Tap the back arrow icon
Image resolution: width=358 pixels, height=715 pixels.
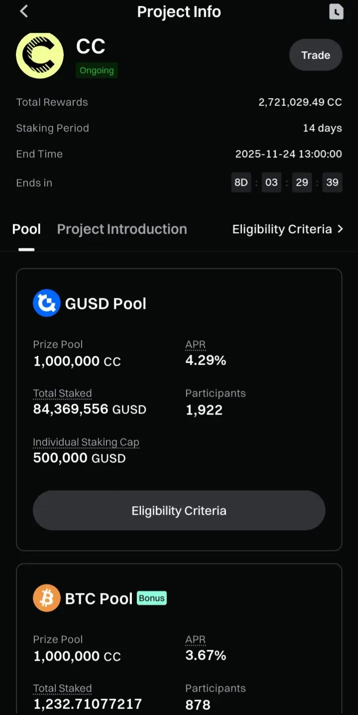[x=24, y=11]
